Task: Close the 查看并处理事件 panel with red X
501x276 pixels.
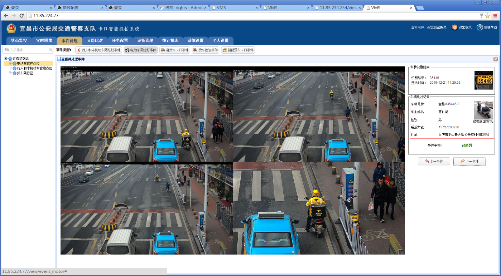Action: pyautogui.click(x=496, y=59)
